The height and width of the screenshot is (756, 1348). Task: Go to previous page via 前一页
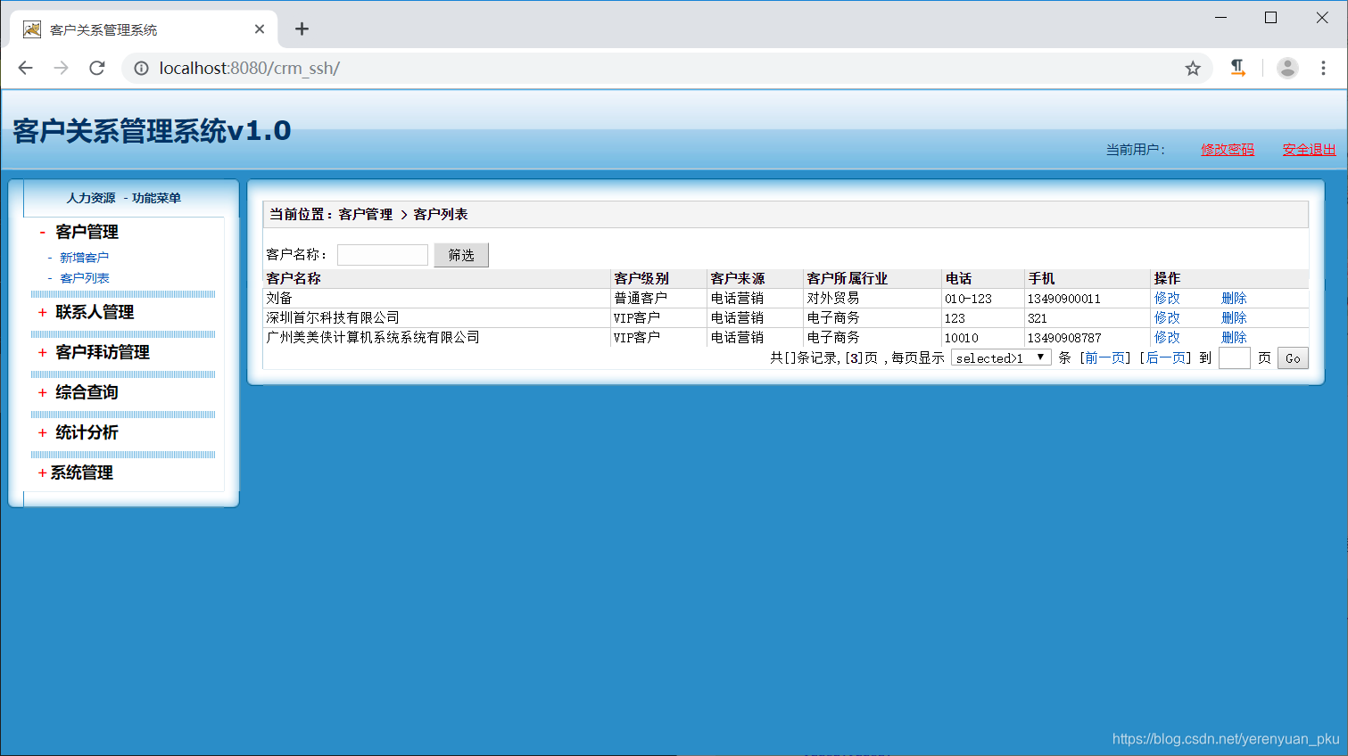(1105, 357)
